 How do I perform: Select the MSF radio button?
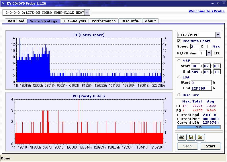tap(179, 60)
